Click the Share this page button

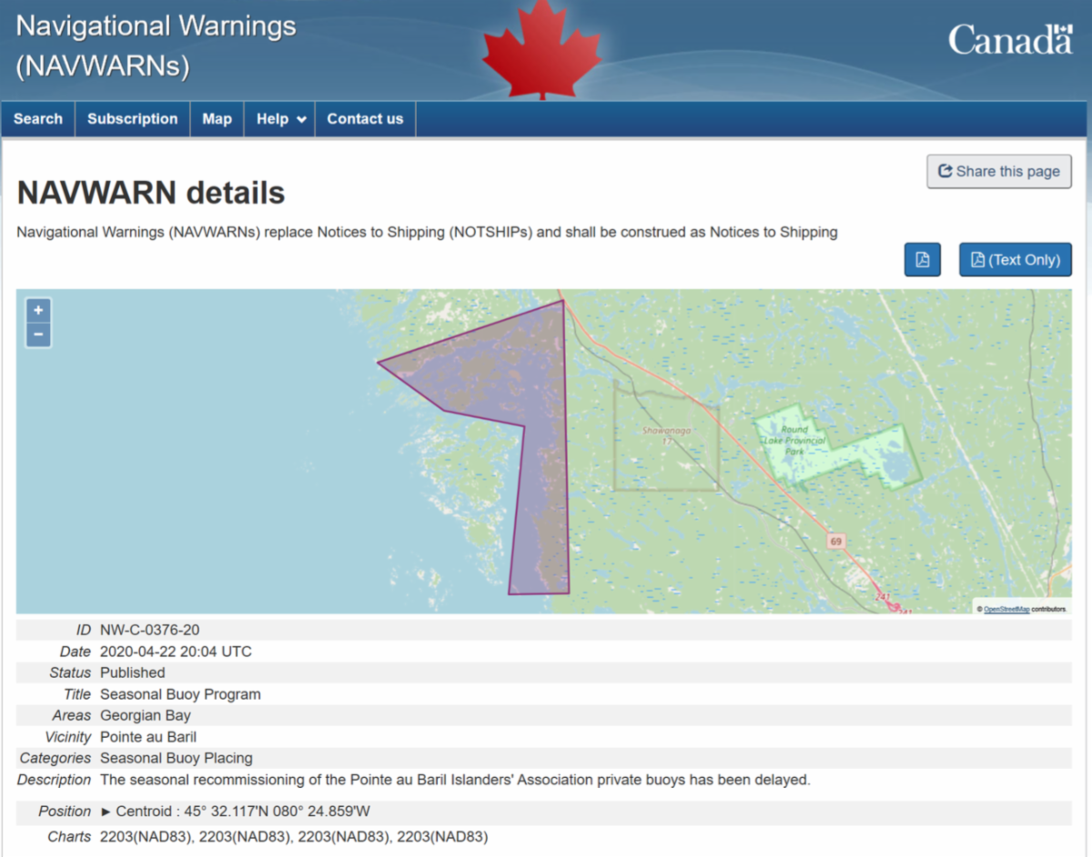tap(999, 171)
